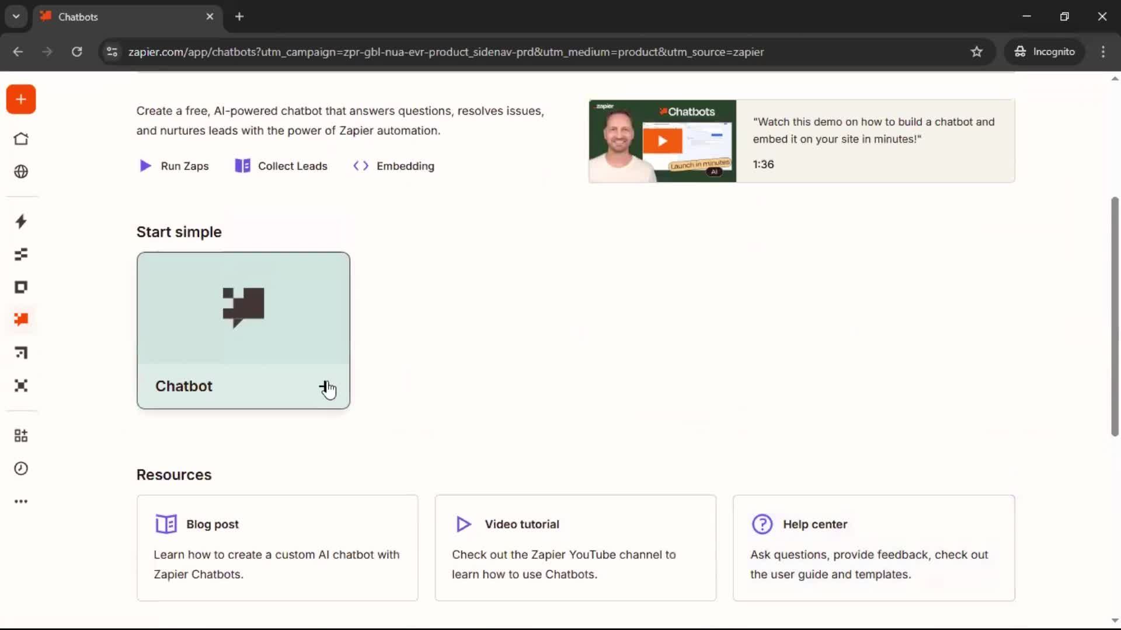1121x630 pixels.
Task: Click the orange Create plus button in sidebar
Action: click(x=21, y=99)
